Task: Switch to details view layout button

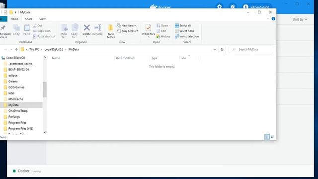Action: point(267,137)
